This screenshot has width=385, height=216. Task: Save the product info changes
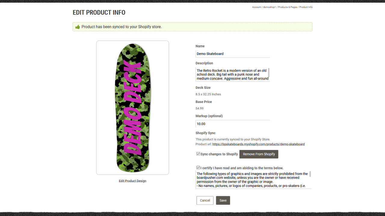click(223, 200)
